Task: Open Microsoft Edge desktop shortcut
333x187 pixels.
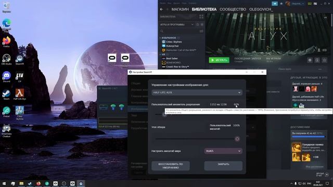Action: point(6,25)
